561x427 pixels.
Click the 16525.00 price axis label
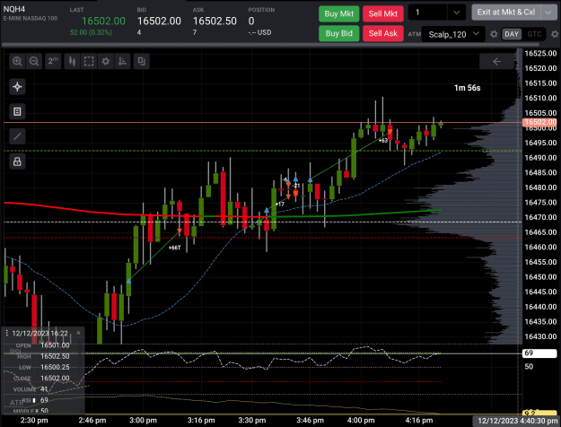coord(540,53)
